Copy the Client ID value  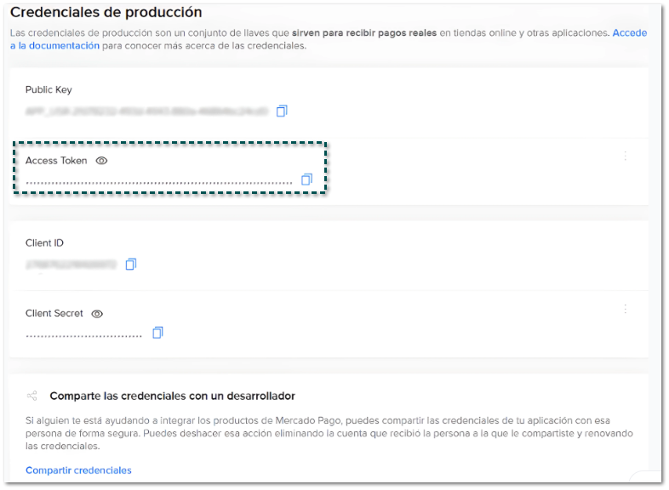tap(130, 265)
